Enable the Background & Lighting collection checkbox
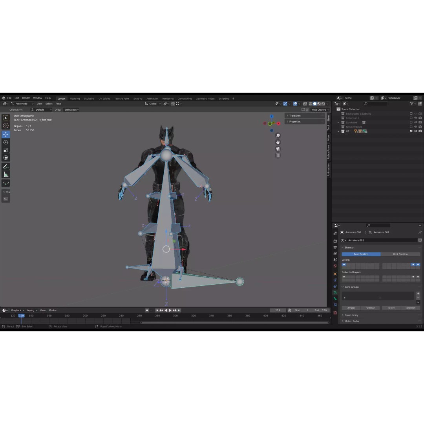The height and width of the screenshot is (424, 424). pyautogui.click(x=411, y=113)
